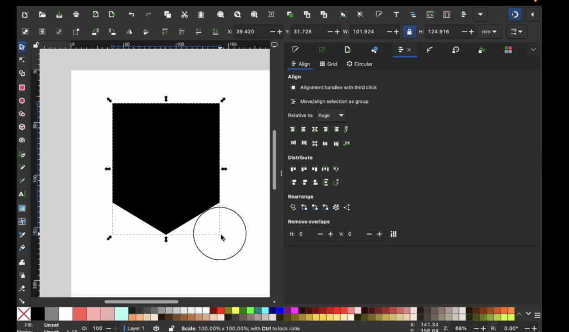Activate the Spiral tool
Viewport: 569px width, 332px height.
tap(22, 140)
